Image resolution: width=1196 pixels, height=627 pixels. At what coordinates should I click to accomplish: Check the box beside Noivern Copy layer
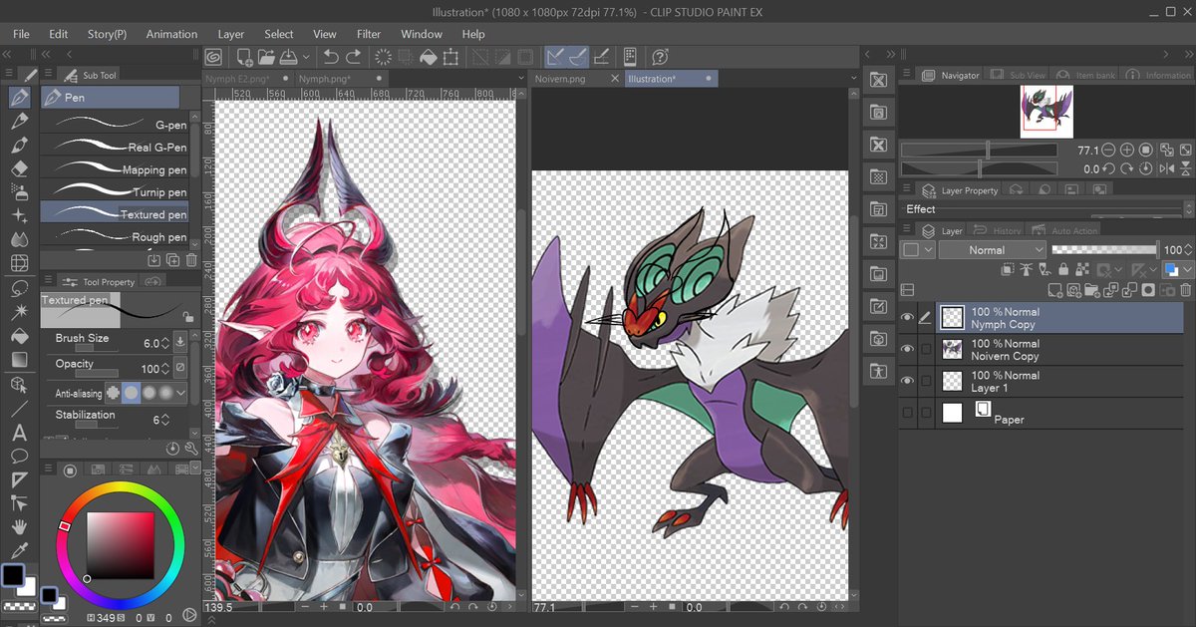[926, 350]
